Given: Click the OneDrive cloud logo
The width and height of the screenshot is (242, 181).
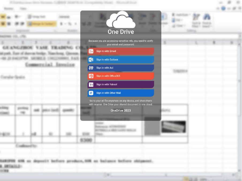Looking at the screenshot, I should tap(121, 20).
